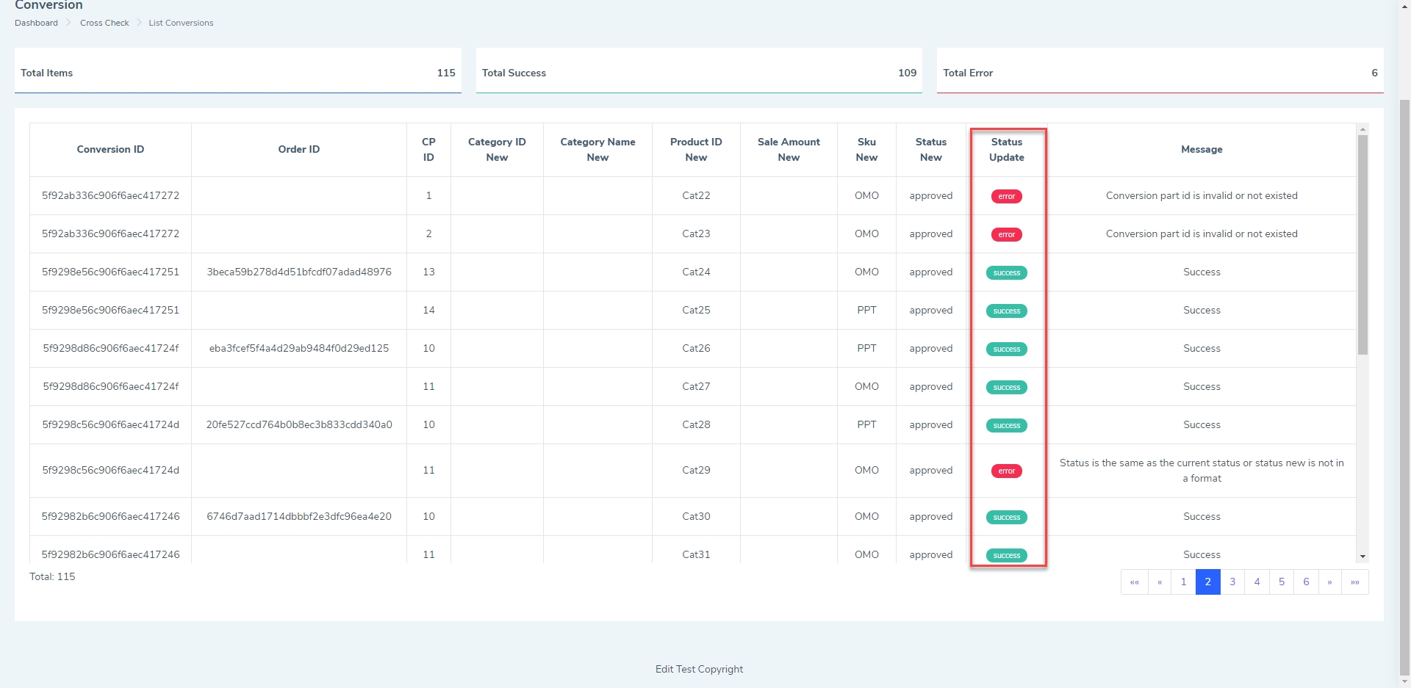This screenshot has height=688, width=1411.
Task: Click error badge for Cat29 row
Action: tap(1006, 471)
